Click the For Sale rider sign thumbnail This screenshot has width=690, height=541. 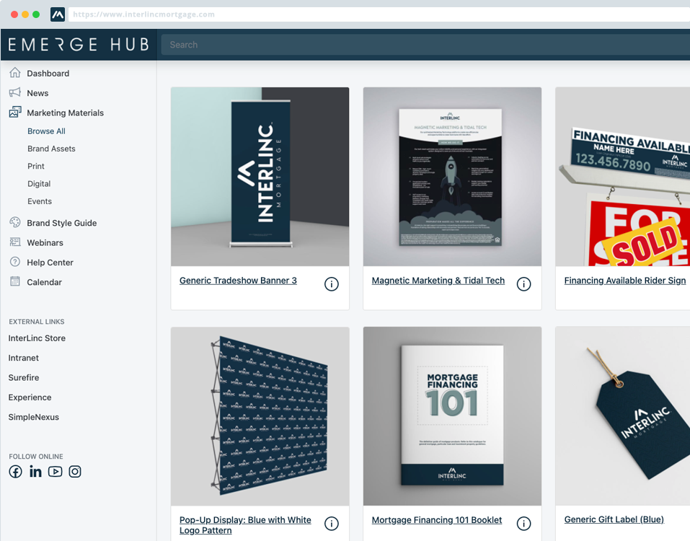point(623,177)
